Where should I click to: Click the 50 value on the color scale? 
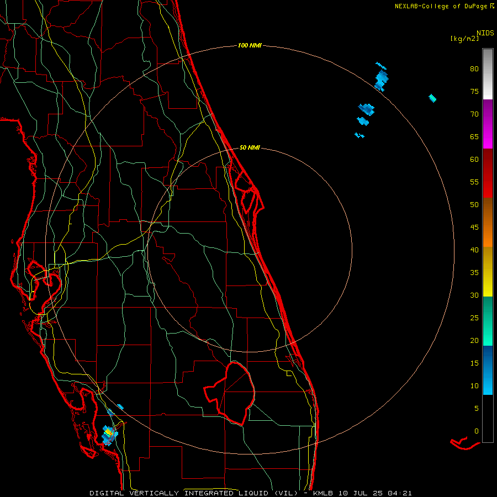(474, 205)
